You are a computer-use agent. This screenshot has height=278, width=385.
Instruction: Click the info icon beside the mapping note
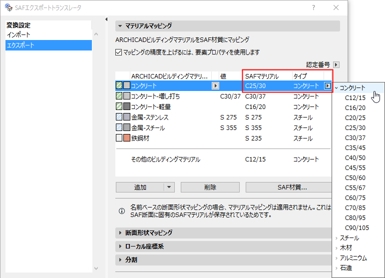tap(122, 211)
